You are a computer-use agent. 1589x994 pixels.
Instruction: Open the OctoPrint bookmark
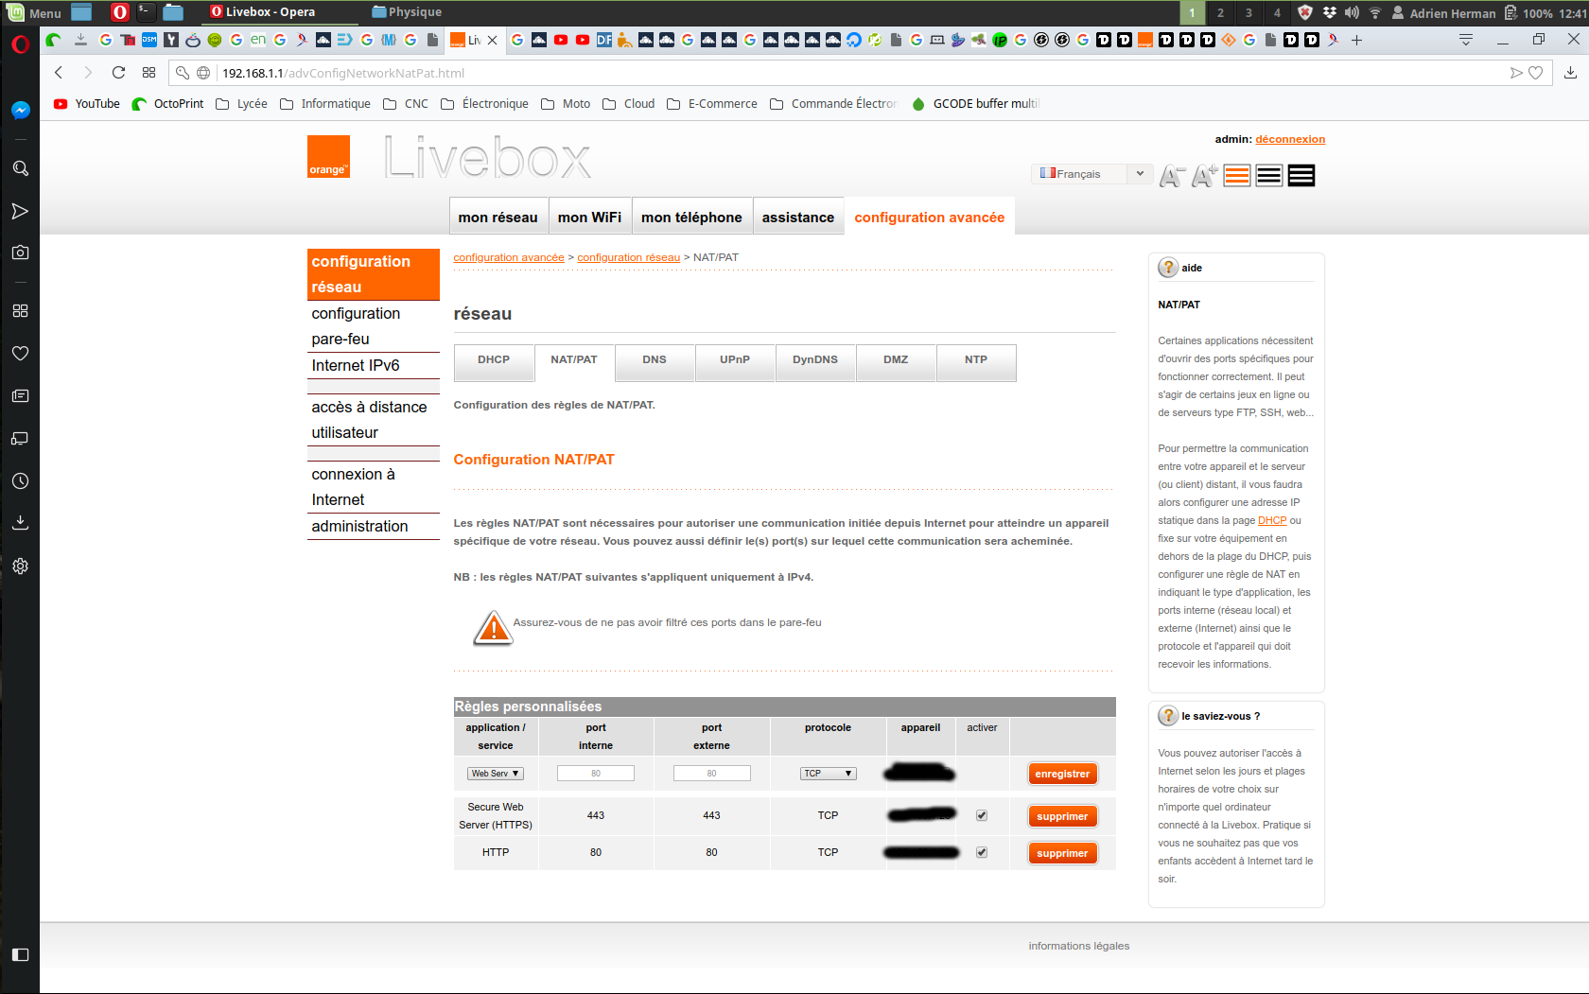point(167,104)
